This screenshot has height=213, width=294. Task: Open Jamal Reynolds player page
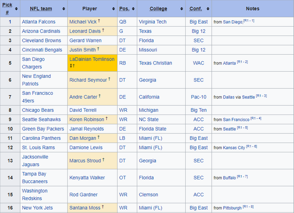pos(87,129)
